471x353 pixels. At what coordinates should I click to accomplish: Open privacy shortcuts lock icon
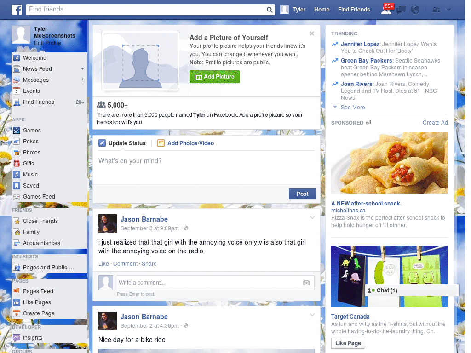point(436,10)
